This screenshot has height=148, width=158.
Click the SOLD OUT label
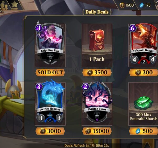click(x=50, y=72)
